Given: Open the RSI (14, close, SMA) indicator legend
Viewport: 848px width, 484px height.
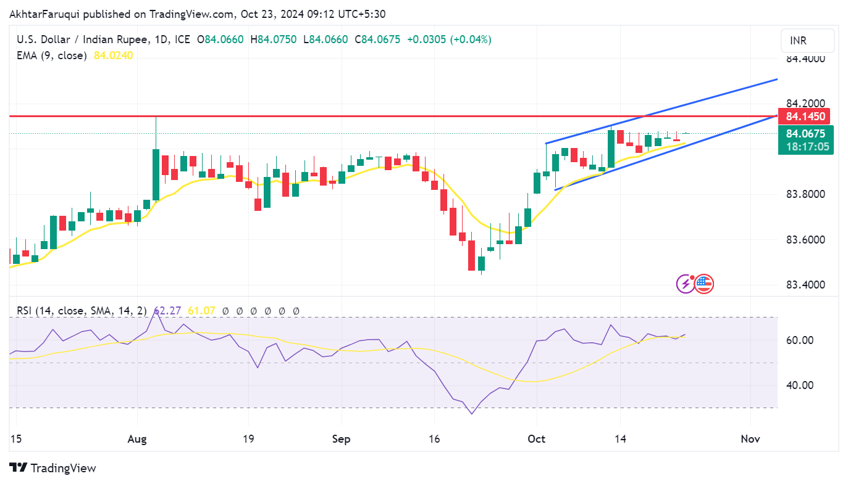Looking at the screenshot, I should 79,311.
